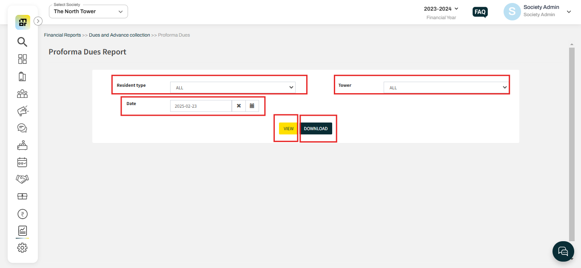Expand the Society Admin account menu
This screenshot has width=581, height=268.
pyautogui.click(x=569, y=12)
